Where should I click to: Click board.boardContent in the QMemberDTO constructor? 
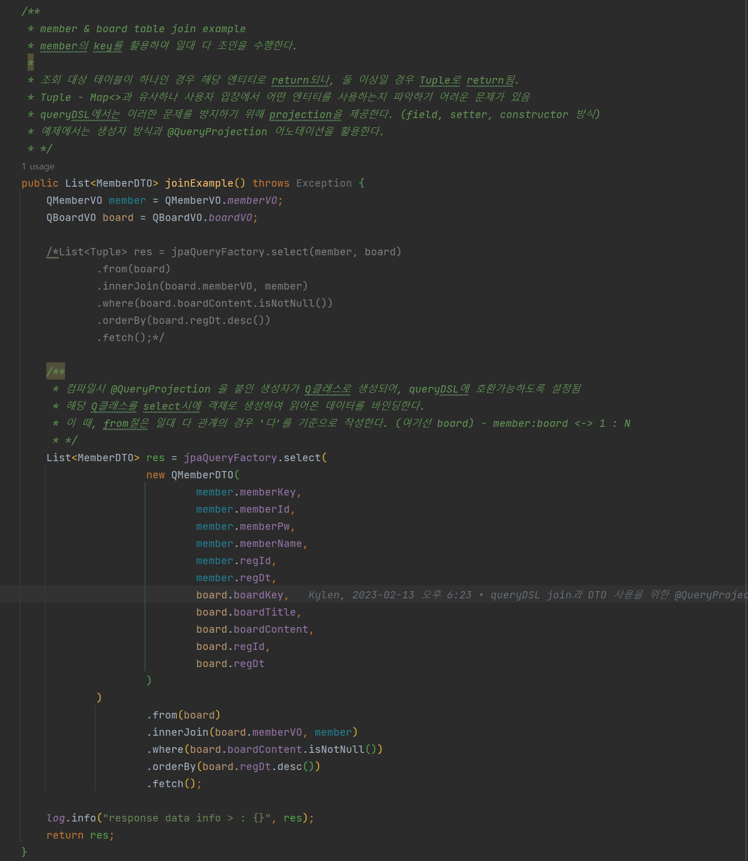252,629
